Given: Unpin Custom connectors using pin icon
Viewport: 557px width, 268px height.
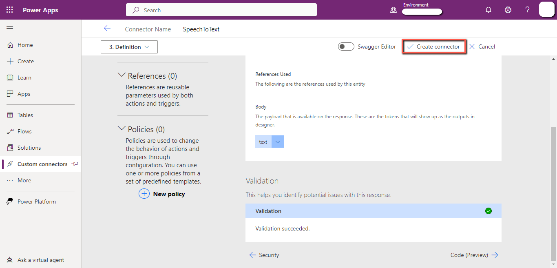Looking at the screenshot, I should point(75,164).
